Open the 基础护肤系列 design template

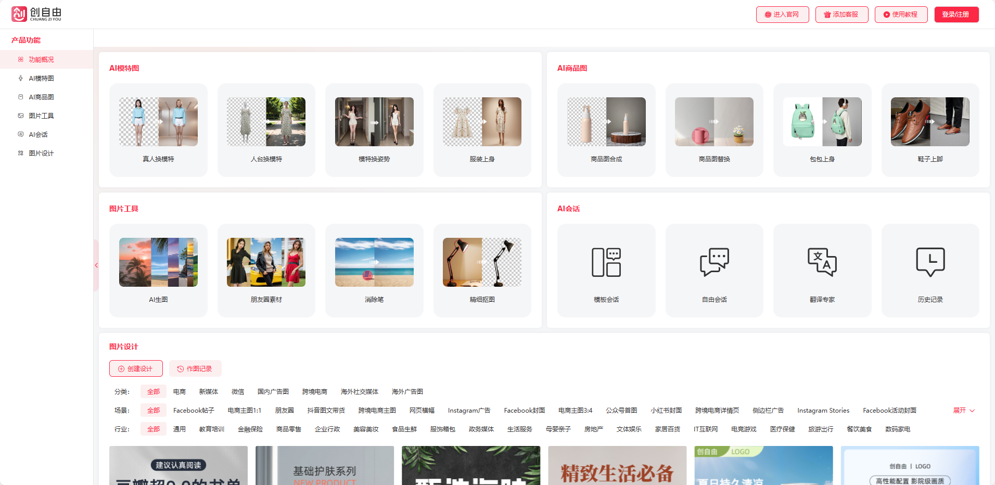coord(325,465)
